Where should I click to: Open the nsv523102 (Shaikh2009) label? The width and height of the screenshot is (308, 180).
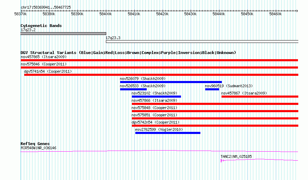[x=155, y=93]
